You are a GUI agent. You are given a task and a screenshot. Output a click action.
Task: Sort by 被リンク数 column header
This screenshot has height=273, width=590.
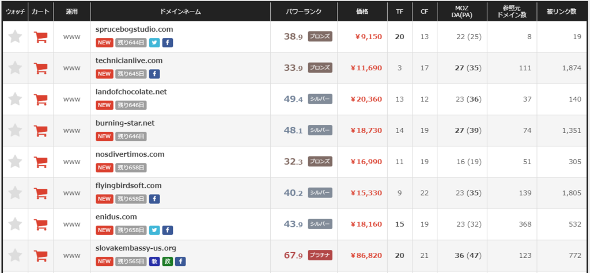tap(561, 12)
